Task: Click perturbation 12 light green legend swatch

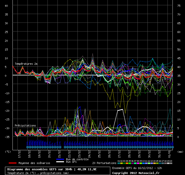Action: coord(149,163)
